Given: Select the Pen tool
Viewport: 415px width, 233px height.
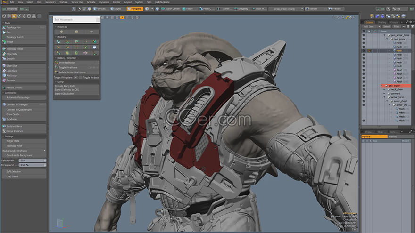Looking at the screenshot, I should point(24,32).
